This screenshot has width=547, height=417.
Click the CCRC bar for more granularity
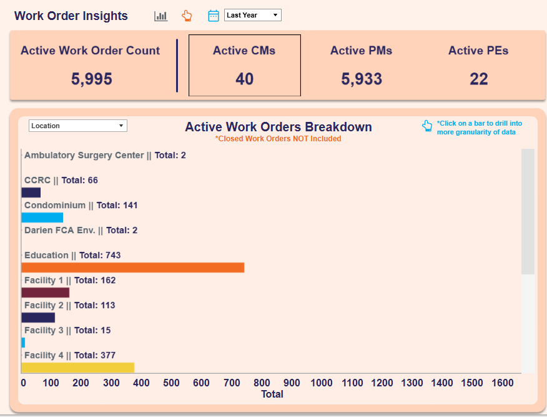31,192
